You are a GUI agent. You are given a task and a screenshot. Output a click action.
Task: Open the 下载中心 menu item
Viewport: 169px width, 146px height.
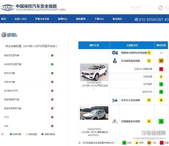tap(99, 19)
